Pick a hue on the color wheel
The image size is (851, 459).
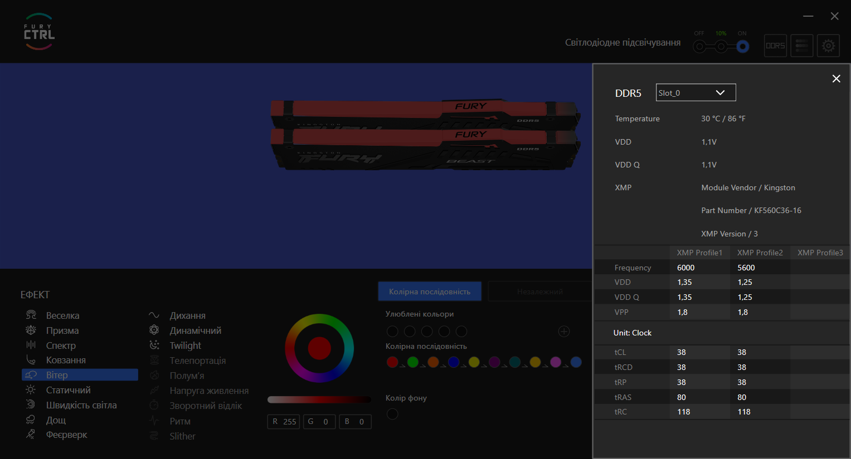(x=319, y=348)
